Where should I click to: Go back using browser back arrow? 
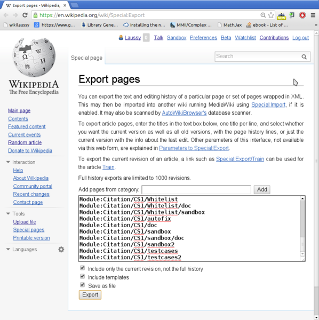pos(6,15)
